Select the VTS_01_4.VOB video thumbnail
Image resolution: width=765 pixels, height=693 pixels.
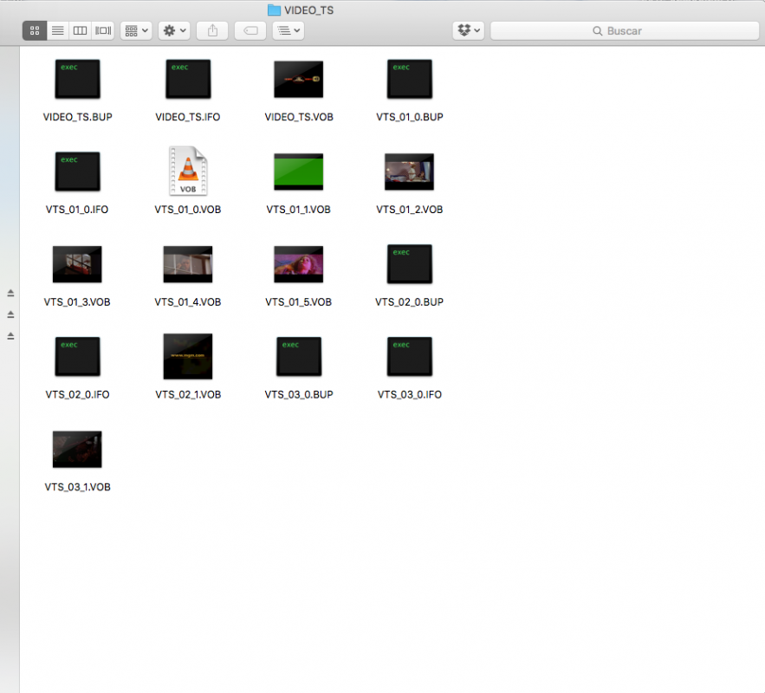tap(188, 264)
